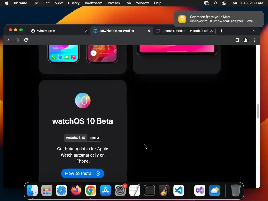Close the Unicode Blocks tab
The image size is (268, 201).
coord(211,31)
